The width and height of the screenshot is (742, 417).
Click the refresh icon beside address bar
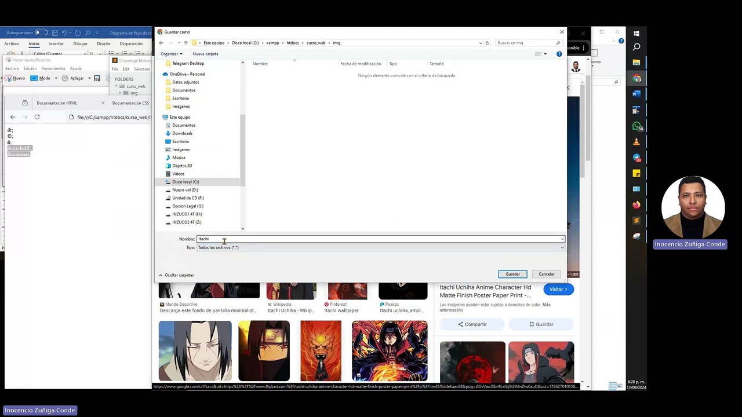[488, 43]
